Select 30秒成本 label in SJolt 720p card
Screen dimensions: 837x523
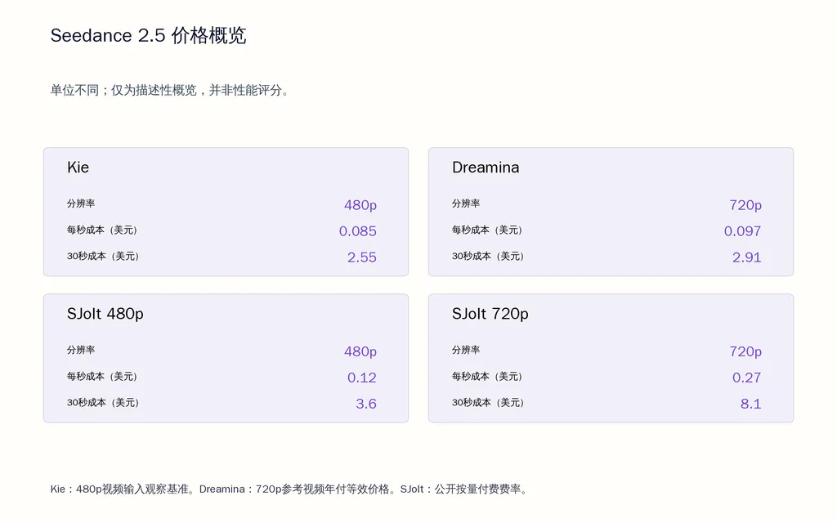coord(488,402)
